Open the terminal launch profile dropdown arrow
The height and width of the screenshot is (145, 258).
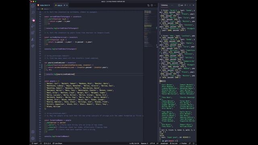(x=187, y=5)
